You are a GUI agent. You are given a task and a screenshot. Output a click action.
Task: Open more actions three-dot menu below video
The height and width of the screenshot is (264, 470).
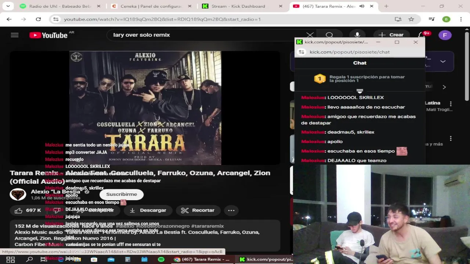(231, 210)
